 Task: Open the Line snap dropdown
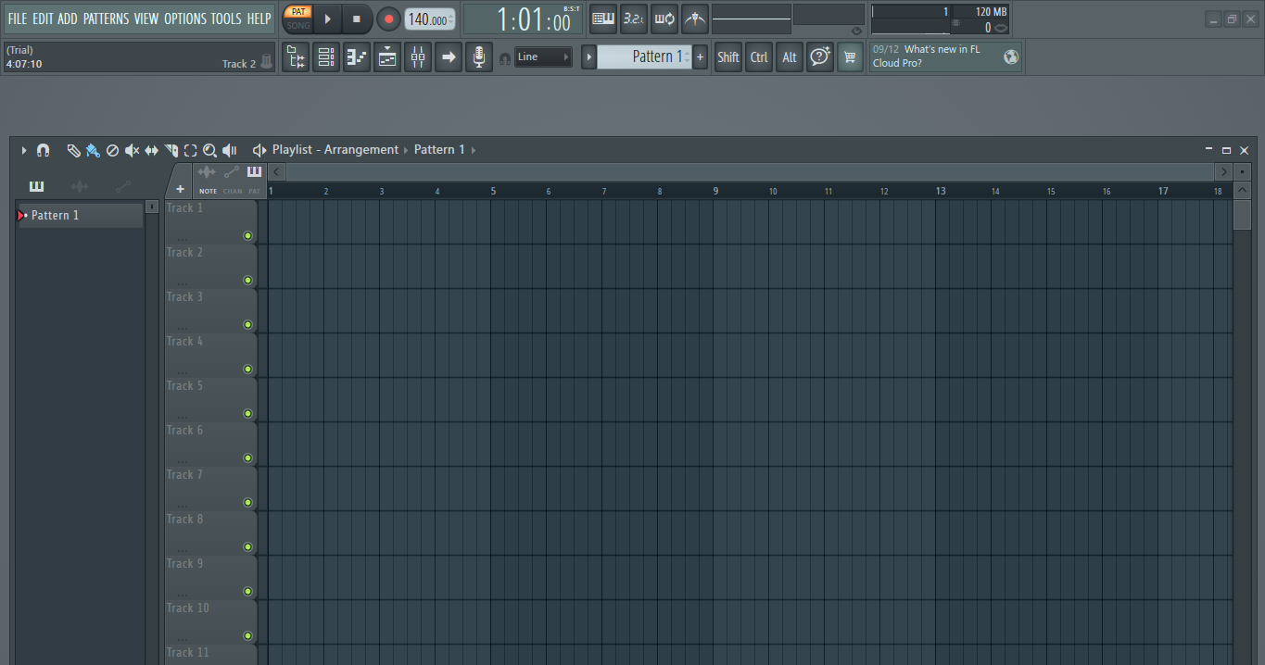click(543, 56)
